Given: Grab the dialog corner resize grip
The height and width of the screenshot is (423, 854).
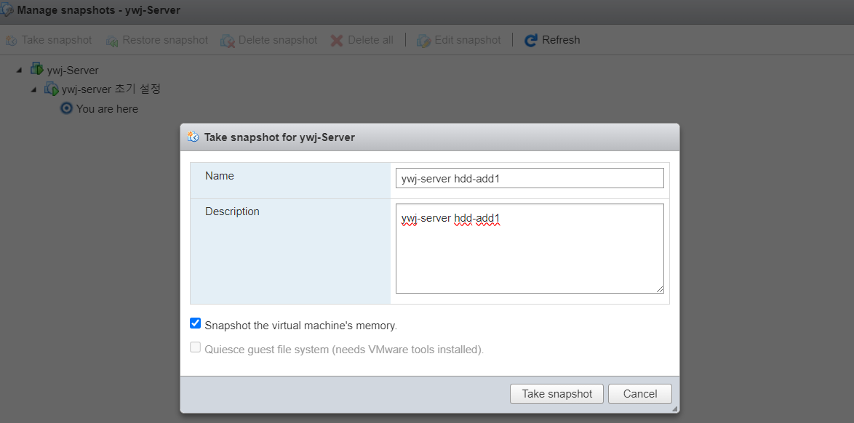Looking at the screenshot, I should pyautogui.click(x=675, y=408).
